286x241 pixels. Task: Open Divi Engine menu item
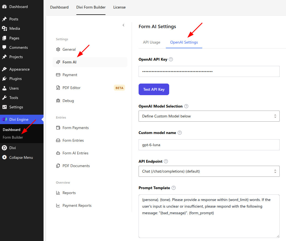pos(22,119)
